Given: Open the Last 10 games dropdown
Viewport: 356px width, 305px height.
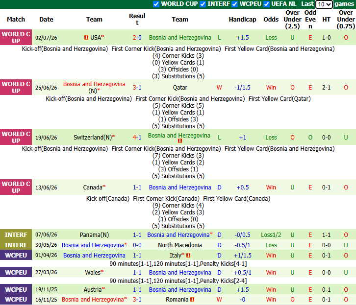Looking at the screenshot, I should (324, 4).
